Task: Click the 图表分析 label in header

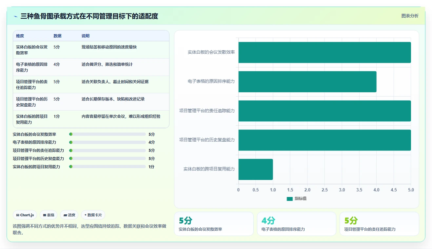Action: (410, 16)
